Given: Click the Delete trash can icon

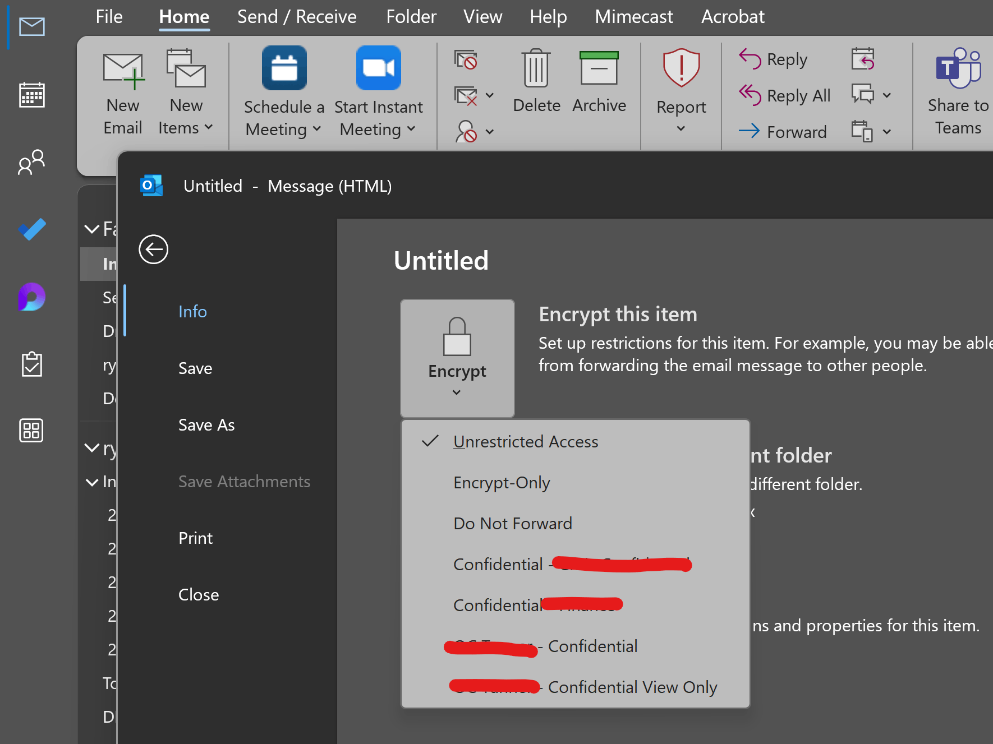Looking at the screenshot, I should tap(536, 68).
